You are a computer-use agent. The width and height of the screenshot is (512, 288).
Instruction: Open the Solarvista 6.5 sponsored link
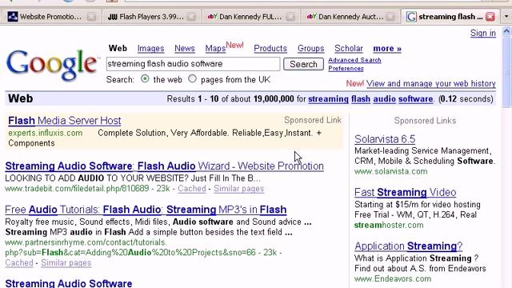[385, 139]
